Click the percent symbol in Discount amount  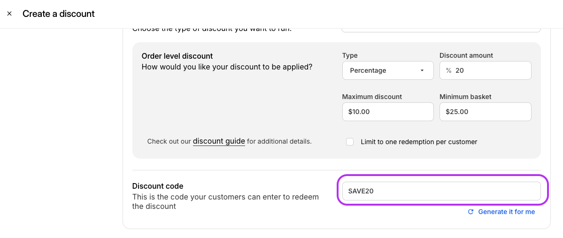click(448, 70)
